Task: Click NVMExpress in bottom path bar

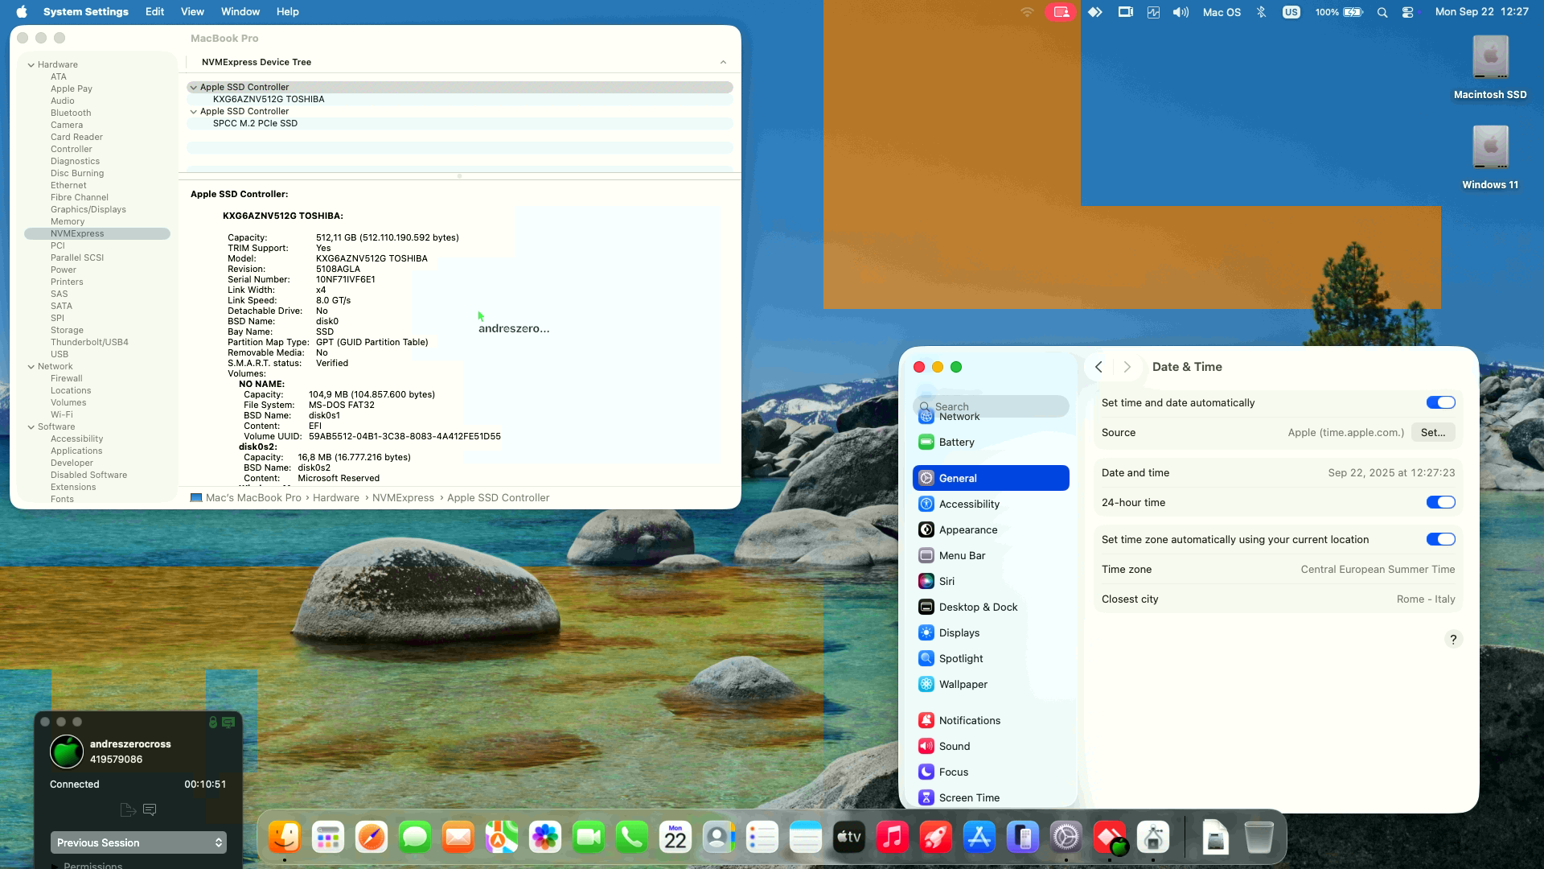Action: click(x=403, y=498)
